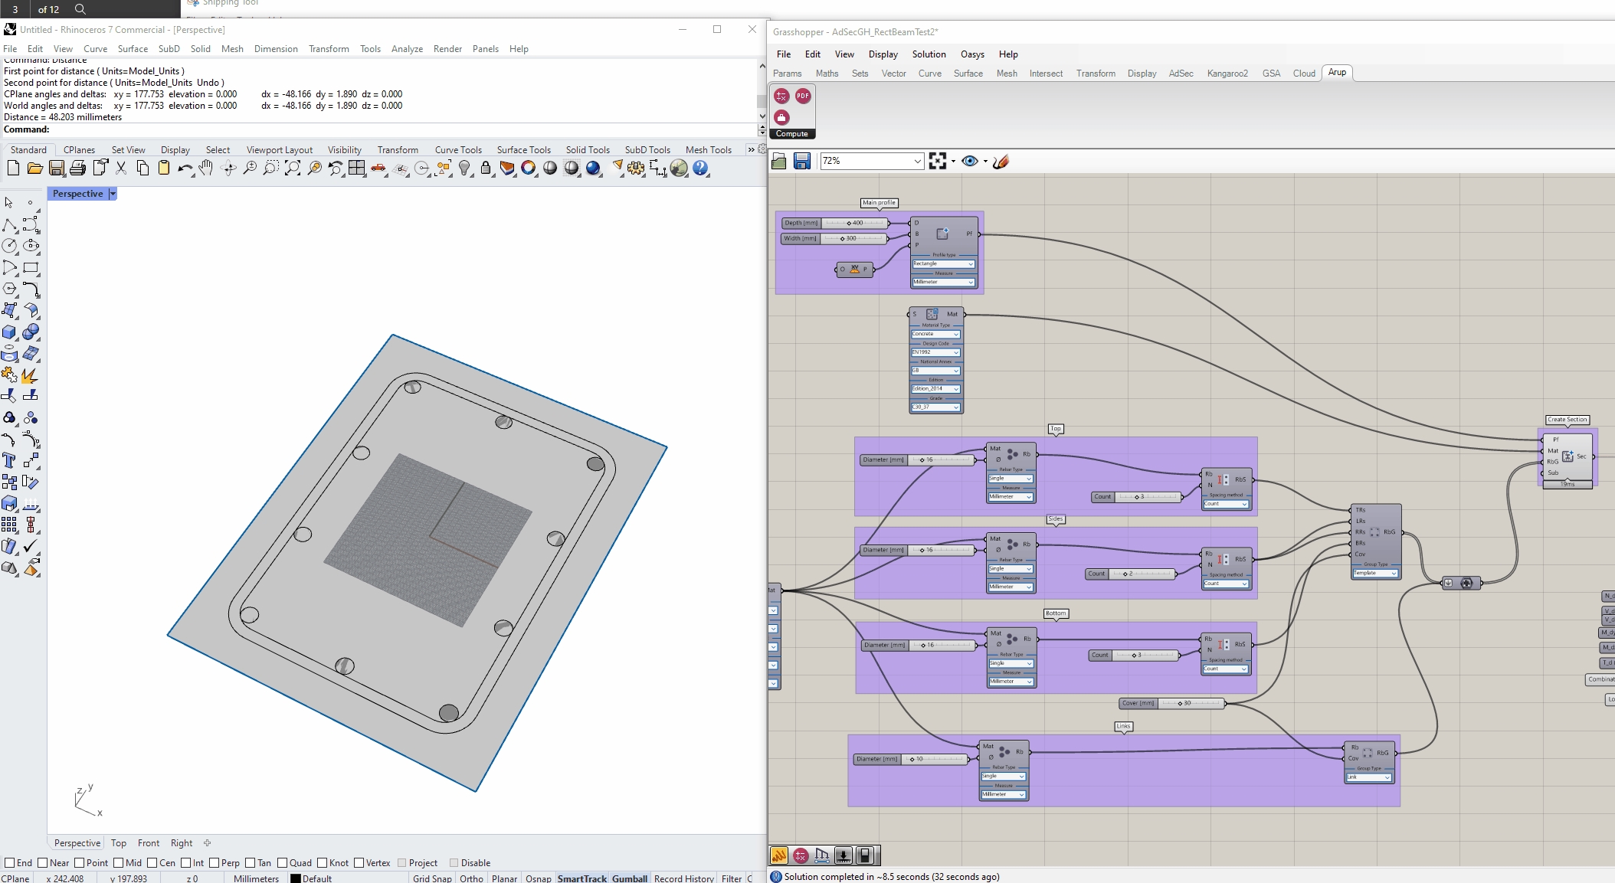This screenshot has height=883, width=1615.
Task: Open the Solution menu in Grasshopper
Action: point(929,54)
